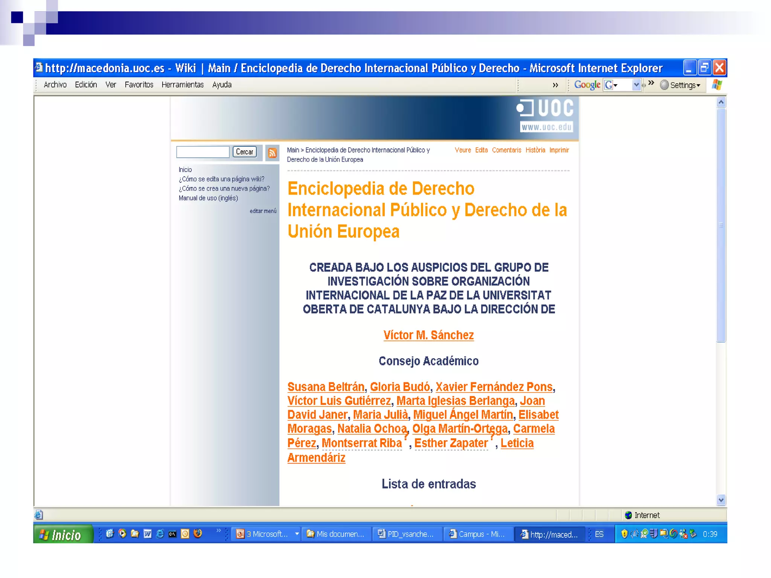Expand hidden toolbar items chevron left of Google
Screen dimensions: 771x578
coord(555,85)
